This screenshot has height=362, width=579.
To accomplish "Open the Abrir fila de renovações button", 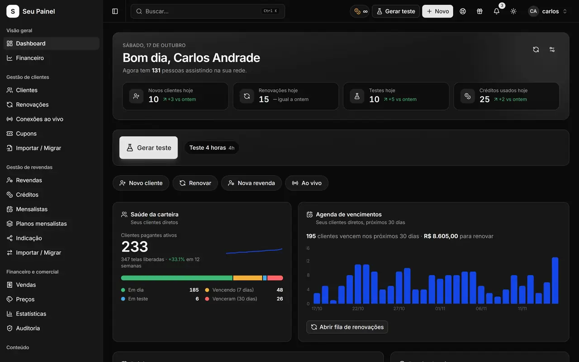I will pyautogui.click(x=347, y=327).
